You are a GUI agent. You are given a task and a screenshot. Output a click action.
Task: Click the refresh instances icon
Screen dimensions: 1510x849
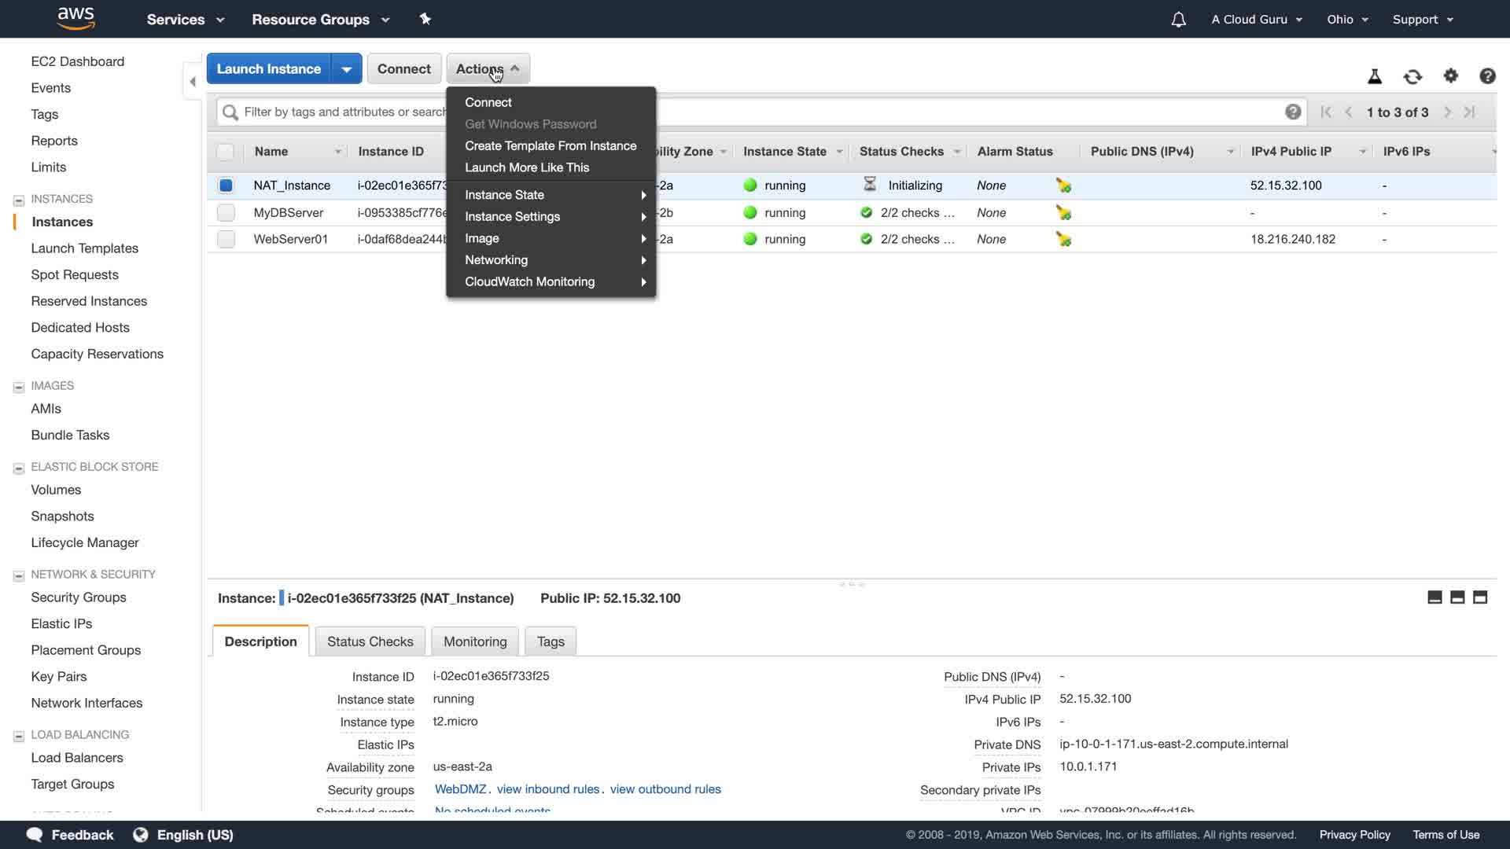(x=1412, y=76)
